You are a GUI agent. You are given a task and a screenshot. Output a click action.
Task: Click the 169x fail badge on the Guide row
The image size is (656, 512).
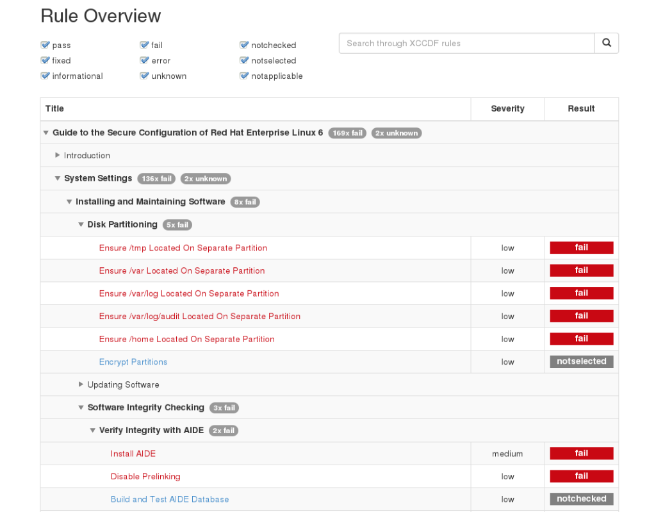(x=347, y=133)
